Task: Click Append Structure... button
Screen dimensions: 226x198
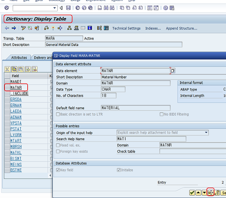Action: coord(181,28)
